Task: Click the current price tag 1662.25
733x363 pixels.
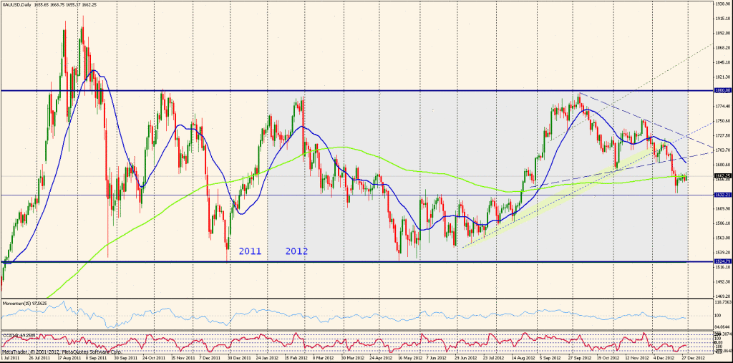Action: (x=722, y=175)
